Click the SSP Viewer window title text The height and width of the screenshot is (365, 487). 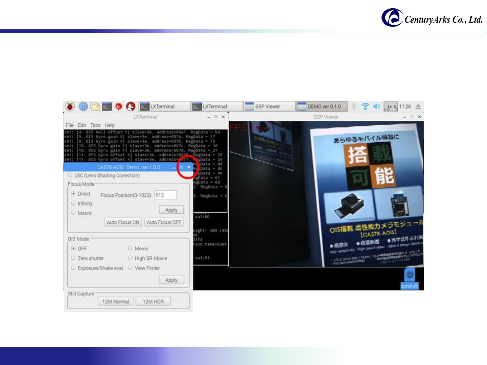coord(326,117)
